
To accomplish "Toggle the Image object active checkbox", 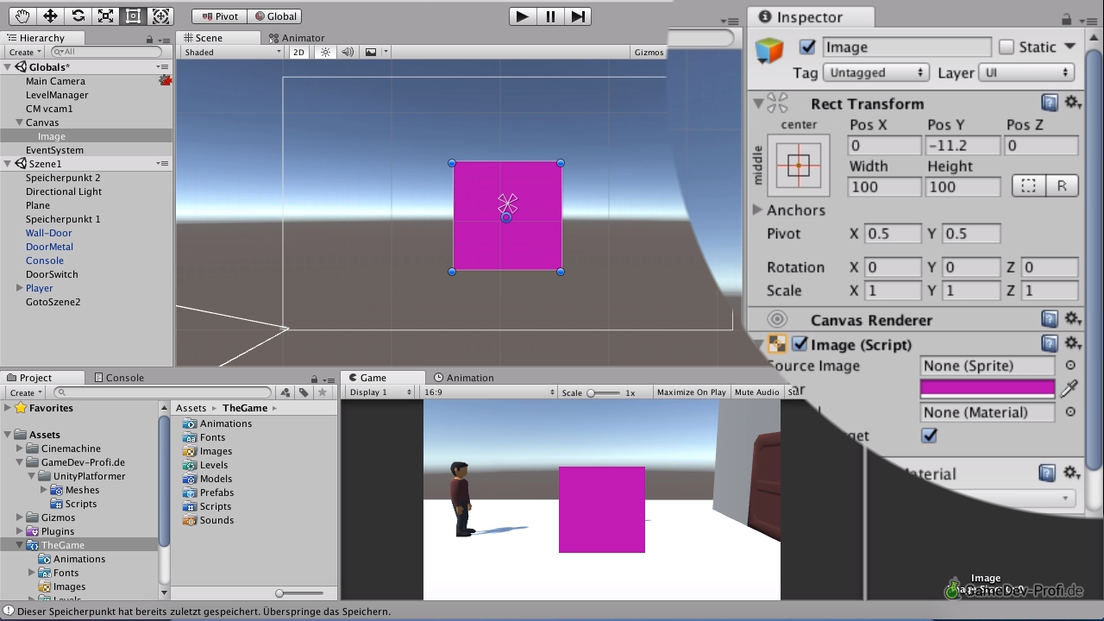I will point(807,47).
